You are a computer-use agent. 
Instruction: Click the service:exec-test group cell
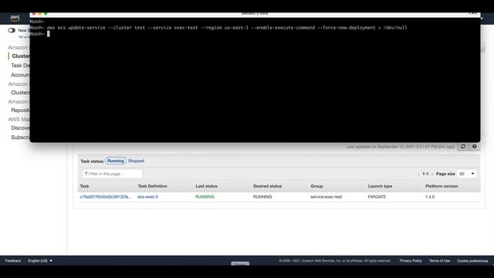pos(326,197)
